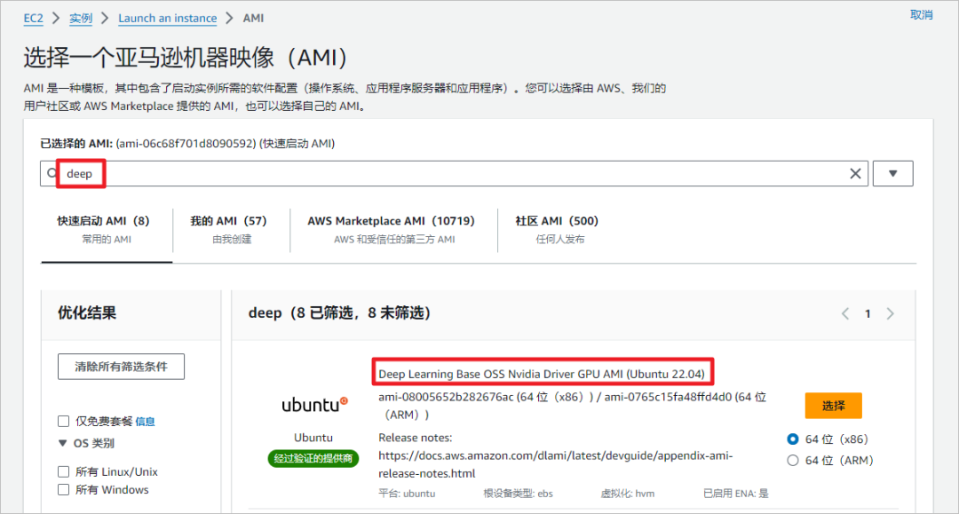
Task: Open the search filter dropdown arrow
Action: click(892, 173)
